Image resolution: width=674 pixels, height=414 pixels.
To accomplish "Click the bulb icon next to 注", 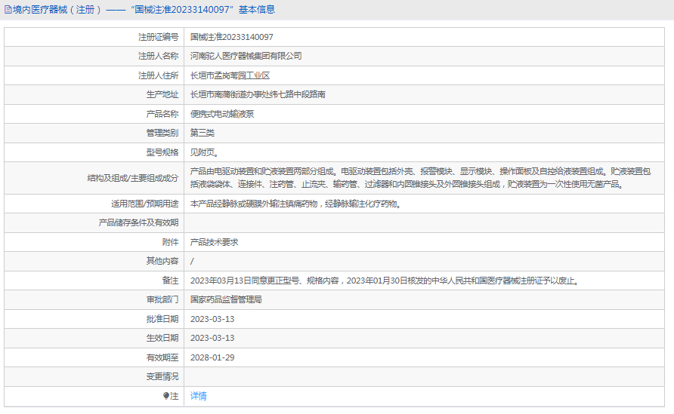I will [166, 396].
